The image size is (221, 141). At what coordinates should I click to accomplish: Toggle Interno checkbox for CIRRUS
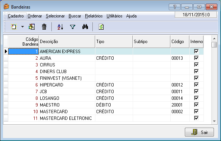[196, 65]
